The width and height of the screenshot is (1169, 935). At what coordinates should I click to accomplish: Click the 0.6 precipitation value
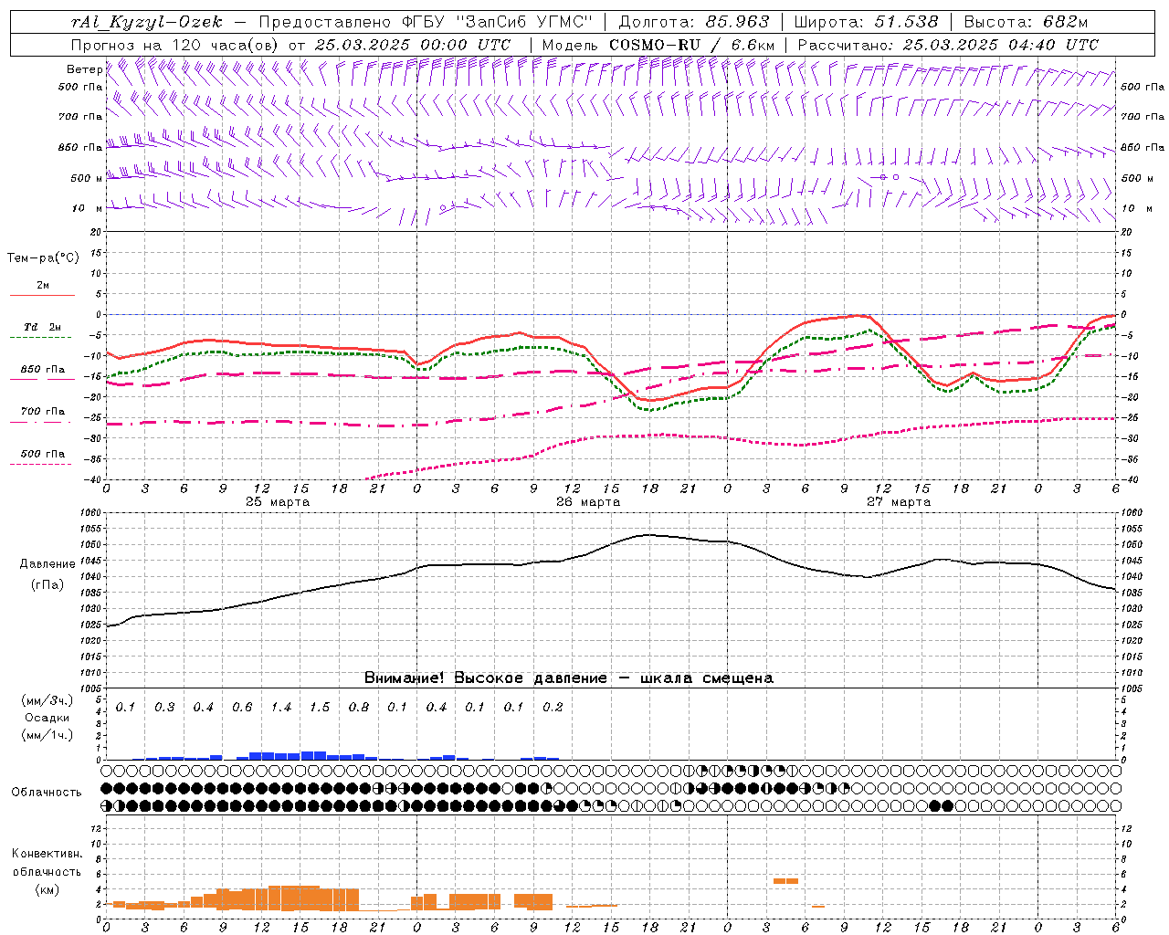tap(242, 708)
